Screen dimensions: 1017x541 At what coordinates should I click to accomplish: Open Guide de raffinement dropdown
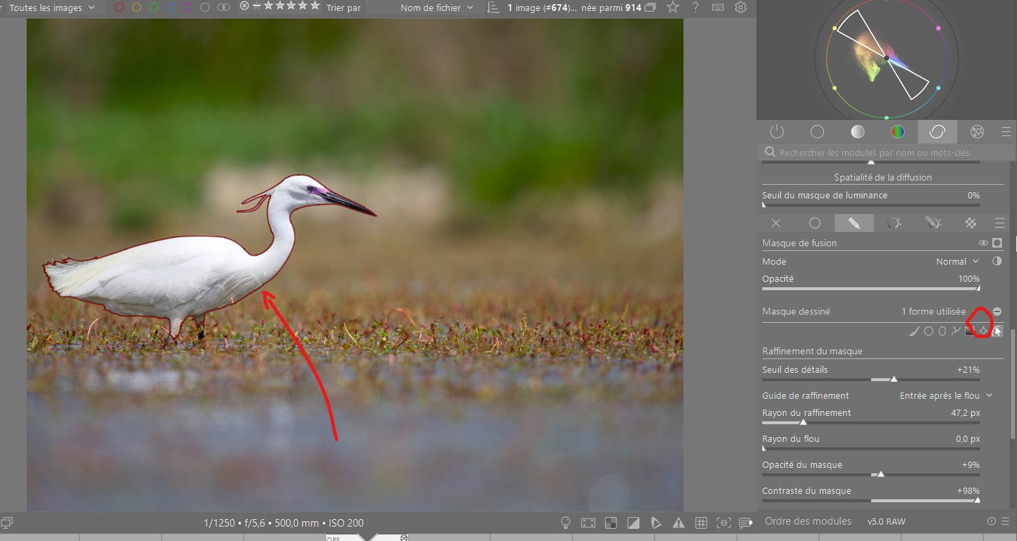point(946,395)
